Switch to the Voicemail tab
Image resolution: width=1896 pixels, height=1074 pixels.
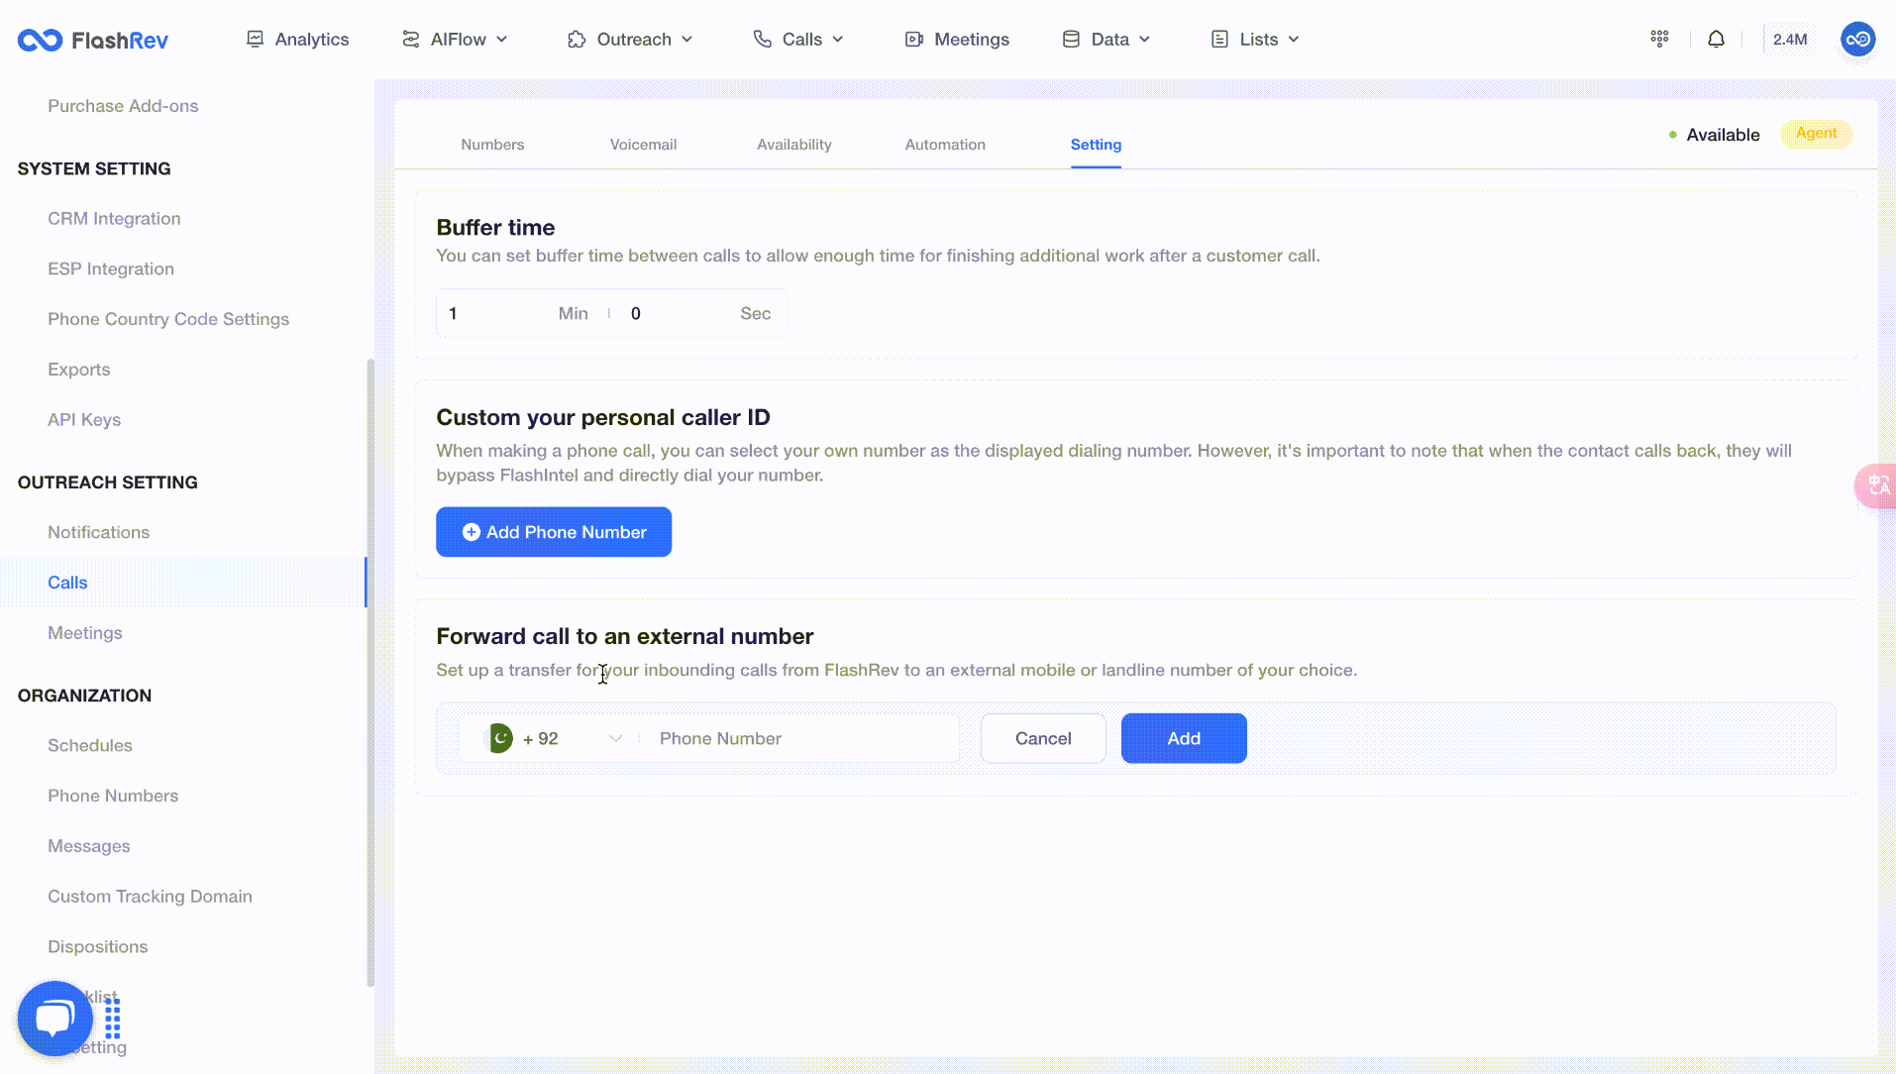click(x=643, y=145)
